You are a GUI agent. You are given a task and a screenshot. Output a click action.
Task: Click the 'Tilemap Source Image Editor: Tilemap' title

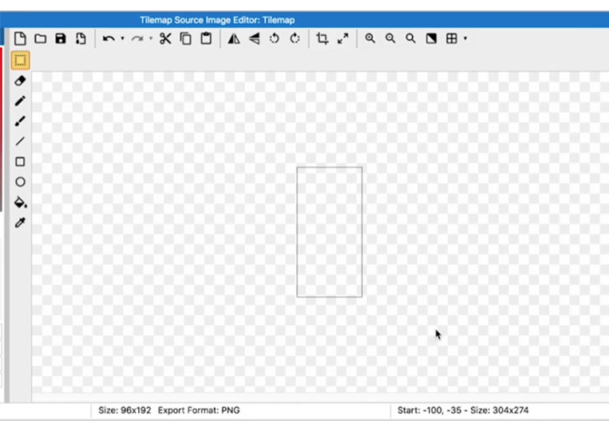click(217, 20)
